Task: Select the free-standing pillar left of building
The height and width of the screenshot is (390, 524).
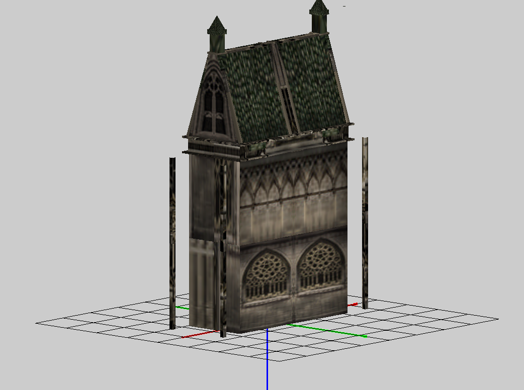Action: point(172,243)
